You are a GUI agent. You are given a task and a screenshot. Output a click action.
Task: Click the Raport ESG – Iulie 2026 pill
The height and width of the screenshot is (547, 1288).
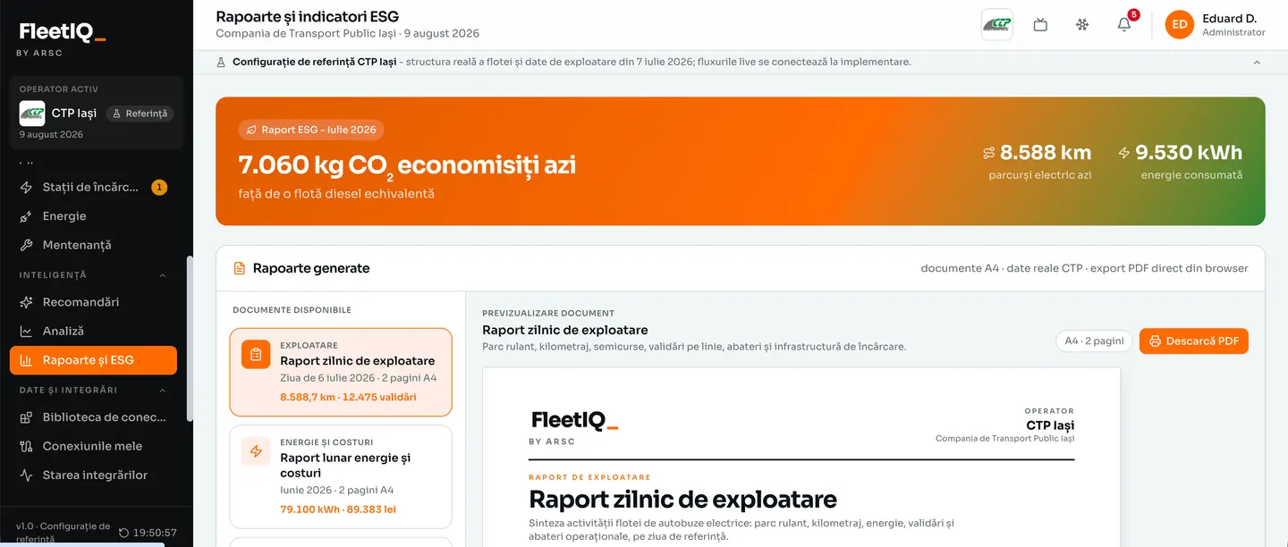point(311,130)
